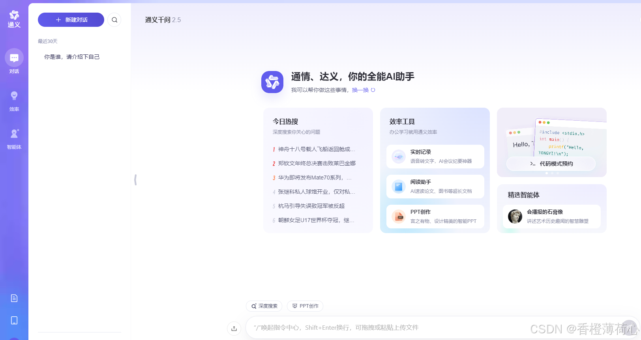Click 代码模式预约 button
This screenshot has height=340, width=641.
(551, 164)
